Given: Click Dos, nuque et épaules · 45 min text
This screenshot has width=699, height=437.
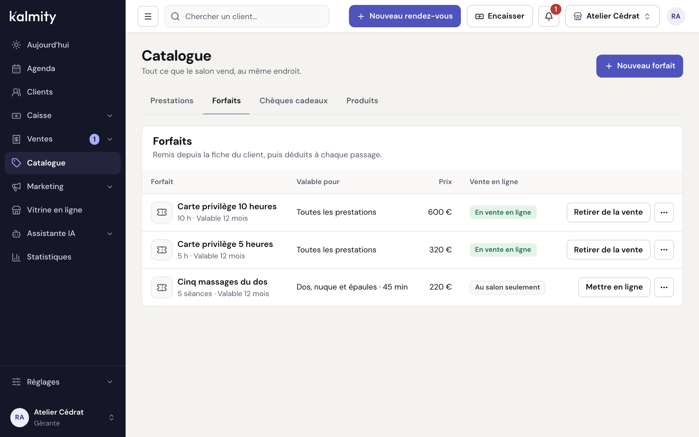Looking at the screenshot, I should click(x=352, y=287).
